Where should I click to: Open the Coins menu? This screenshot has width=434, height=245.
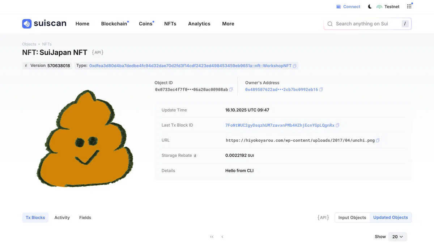pos(146,24)
